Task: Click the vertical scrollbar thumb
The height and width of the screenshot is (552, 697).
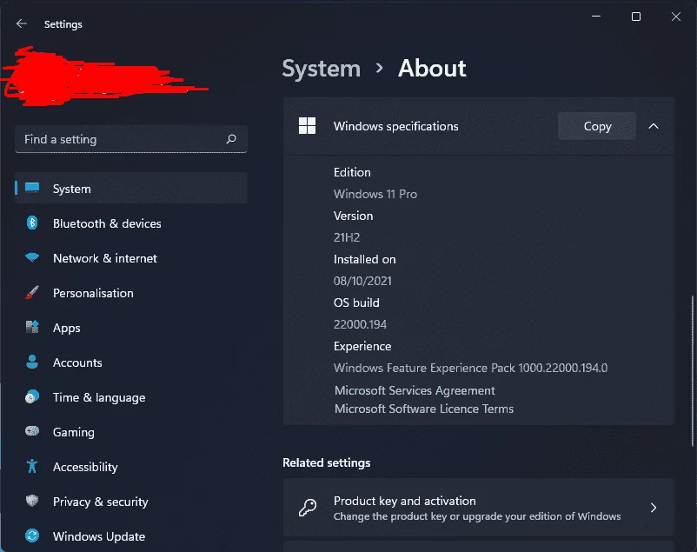Action: pos(692,371)
